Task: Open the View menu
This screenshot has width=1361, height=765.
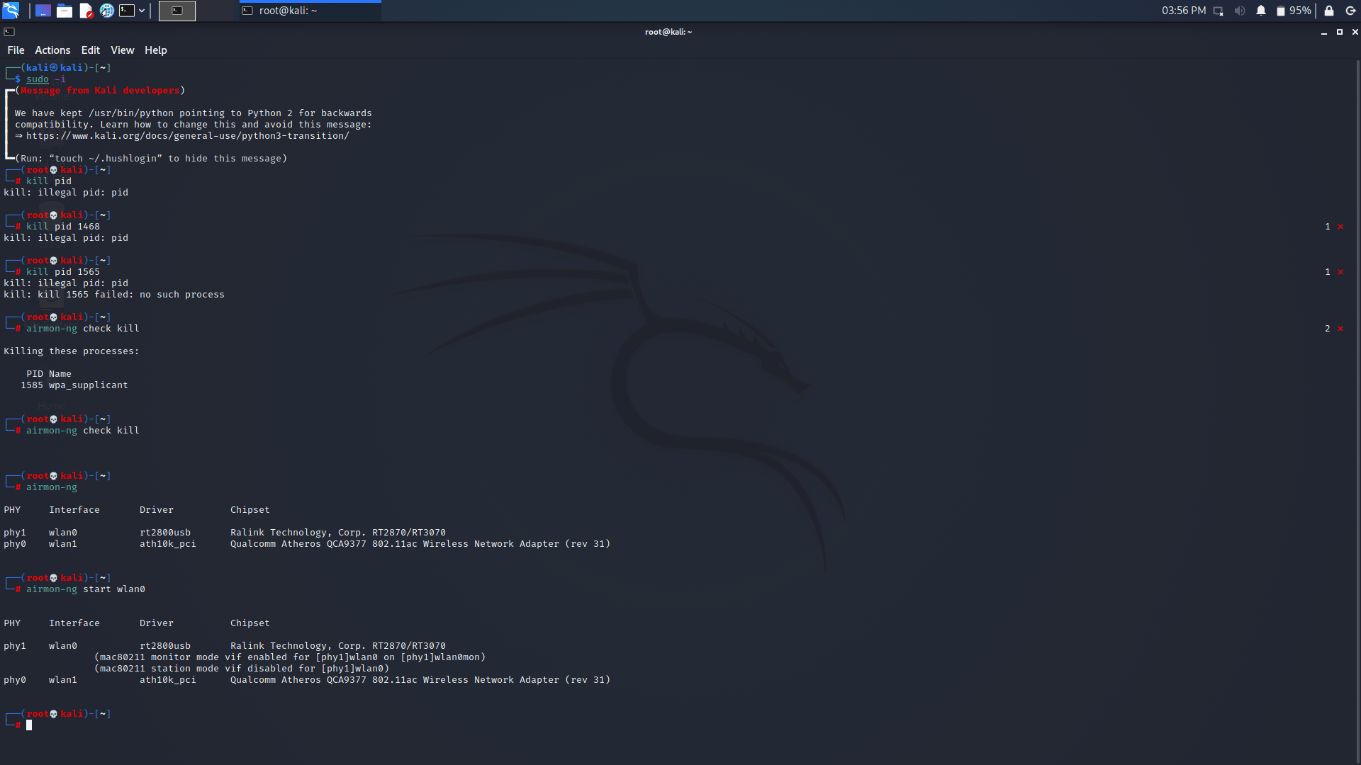Action: (x=122, y=50)
